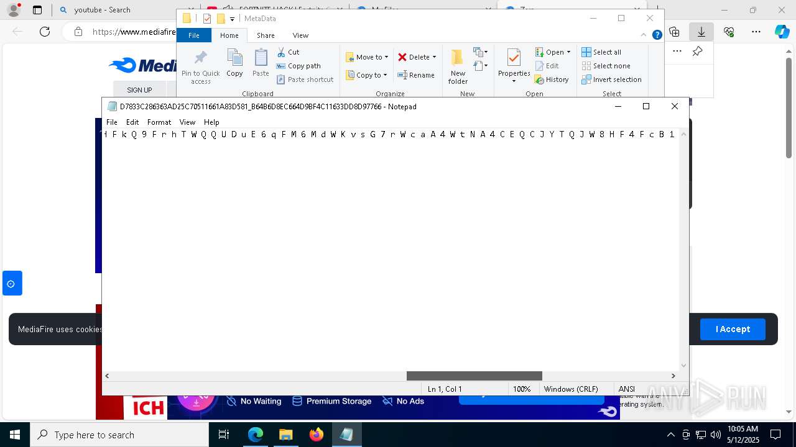Click Notepad scroll left arrow

[108, 376]
